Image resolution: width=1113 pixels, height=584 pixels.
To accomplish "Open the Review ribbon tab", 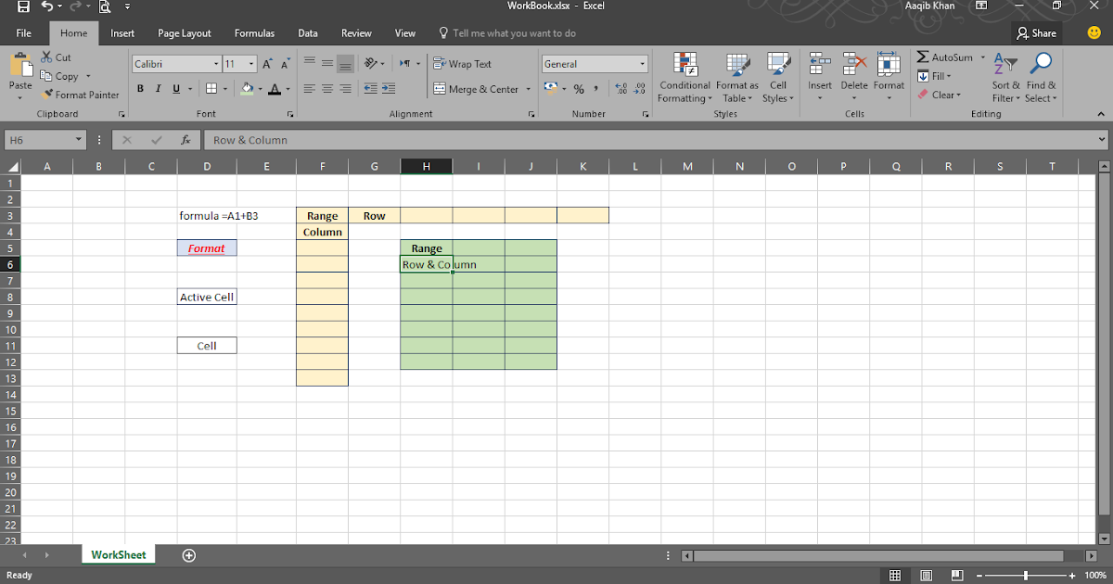I will tap(356, 32).
